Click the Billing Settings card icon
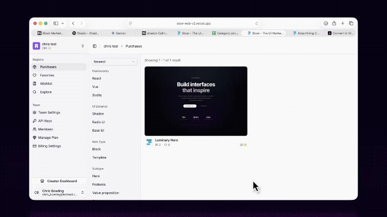 [x=34, y=146]
